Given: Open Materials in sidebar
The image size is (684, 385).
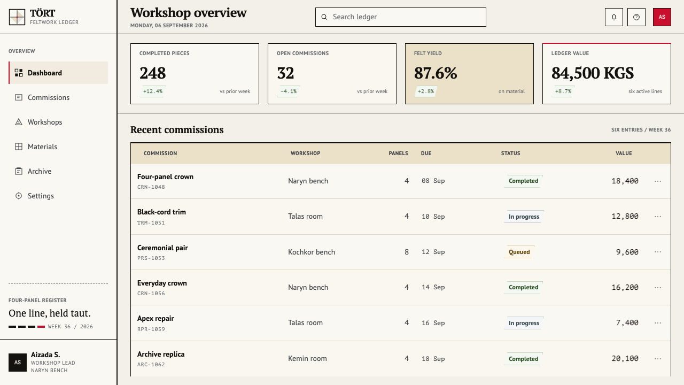Looking at the screenshot, I should coord(58,147).
